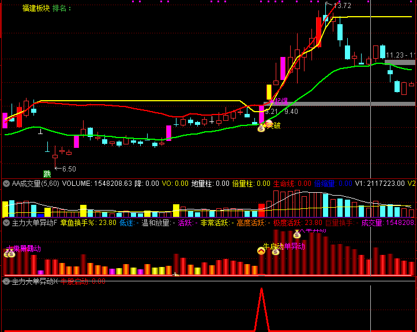
Task: Click the 降: 0.00 value
Action: coord(147,184)
